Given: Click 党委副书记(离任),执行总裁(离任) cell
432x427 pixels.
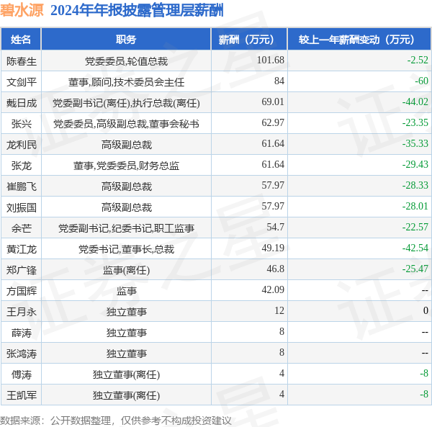Looking at the screenshot, I should tap(126, 103).
